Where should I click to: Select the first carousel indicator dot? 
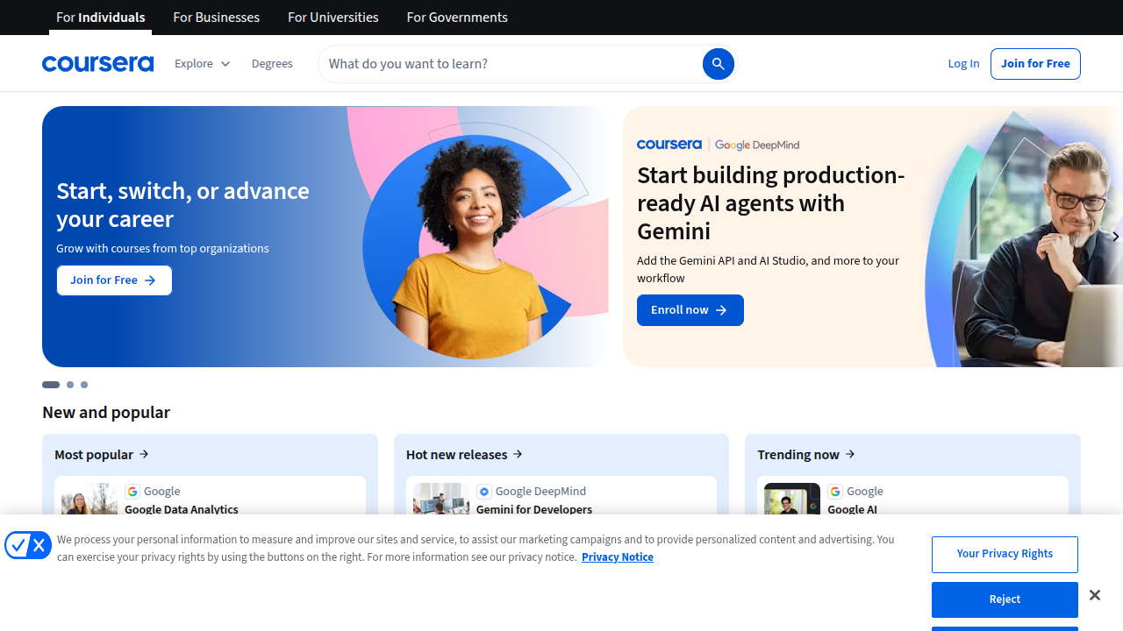(51, 385)
